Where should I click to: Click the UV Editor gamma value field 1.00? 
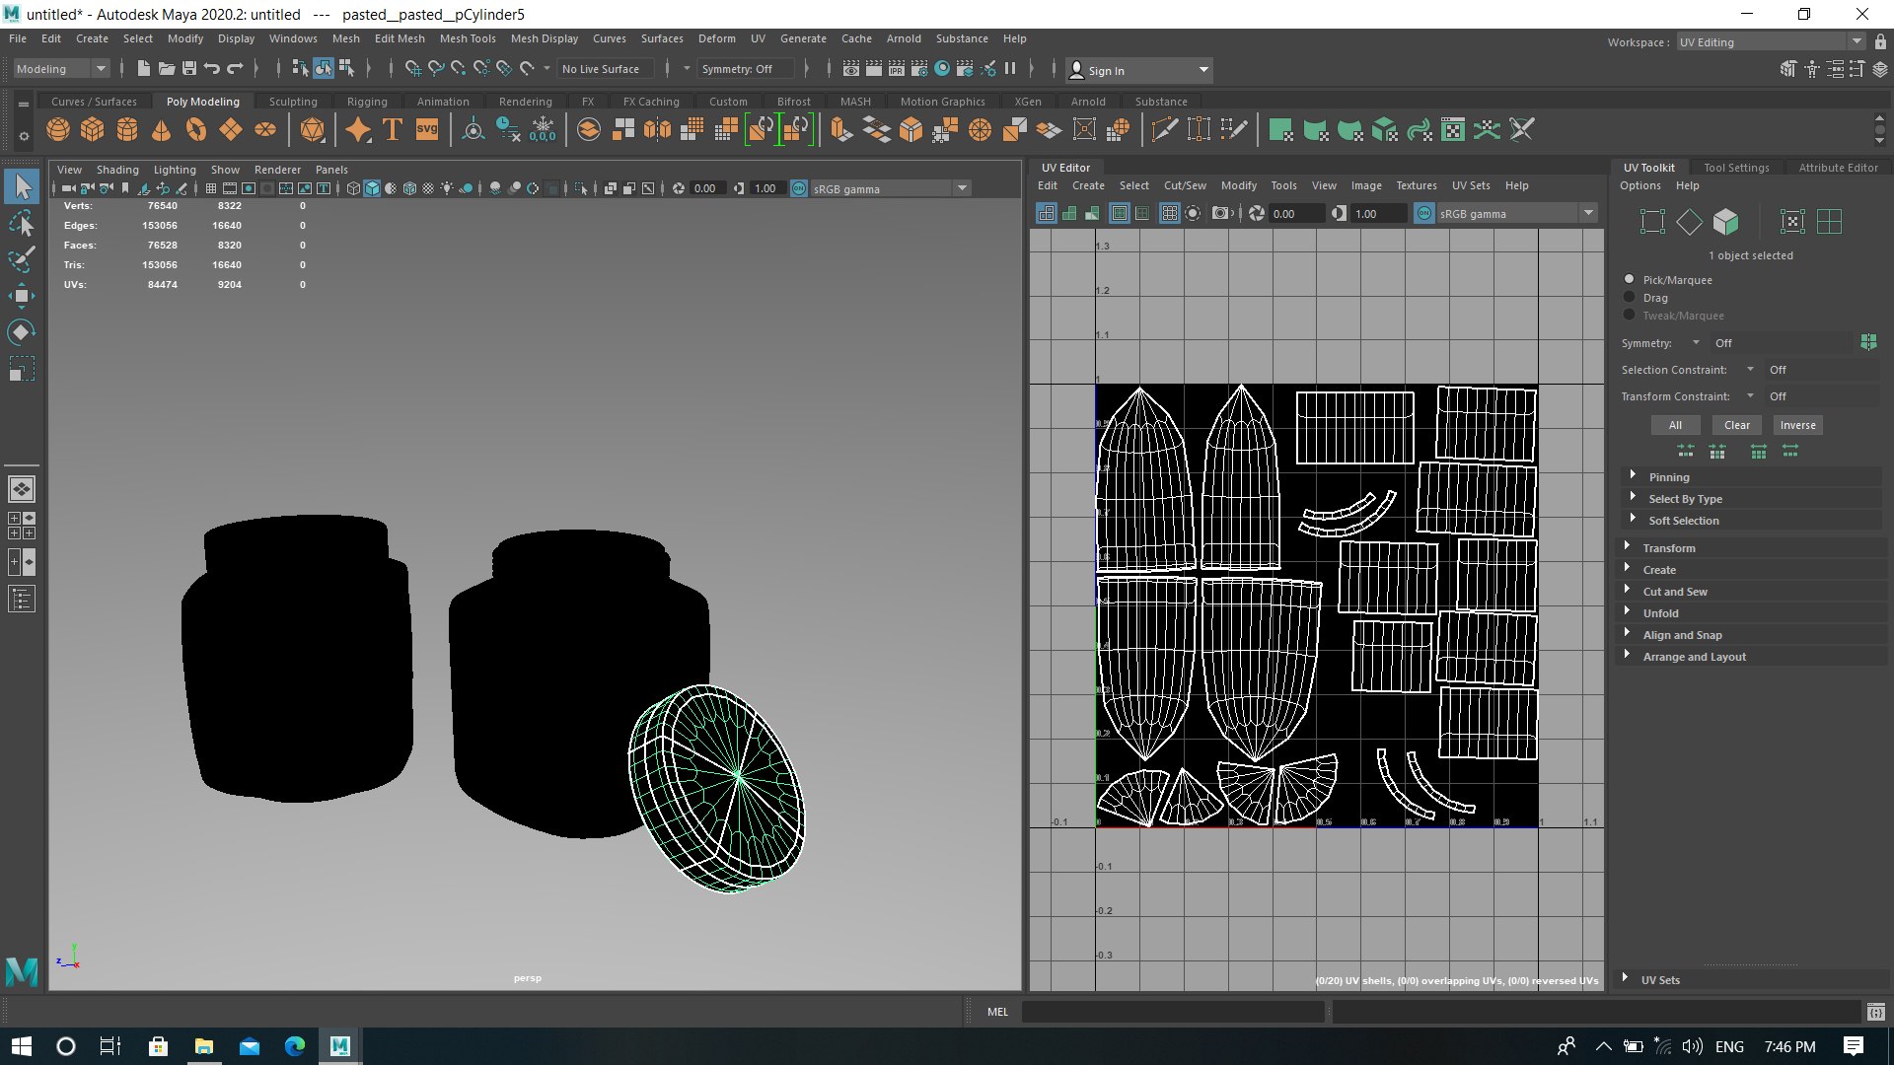click(x=1377, y=213)
